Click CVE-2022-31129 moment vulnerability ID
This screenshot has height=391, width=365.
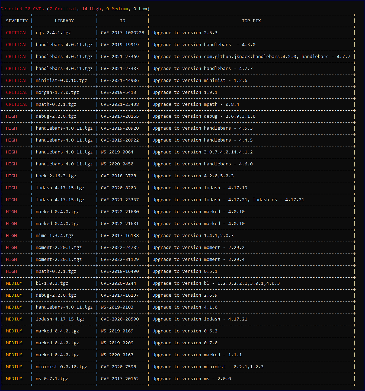tap(120, 259)
